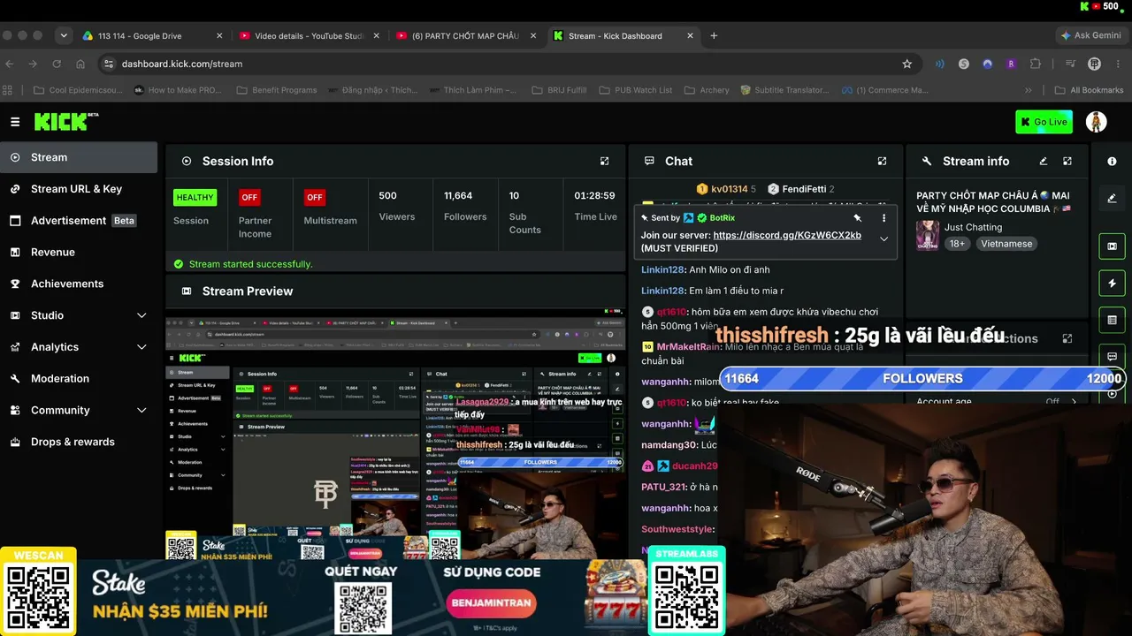
Task: Click the browser address bar
Action: 509,64
